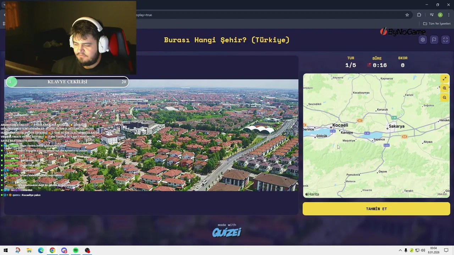Image resolution: width=454 pixels, height=255 pixels.
Task: Zoom out on the map
Action: click(444, 97)
